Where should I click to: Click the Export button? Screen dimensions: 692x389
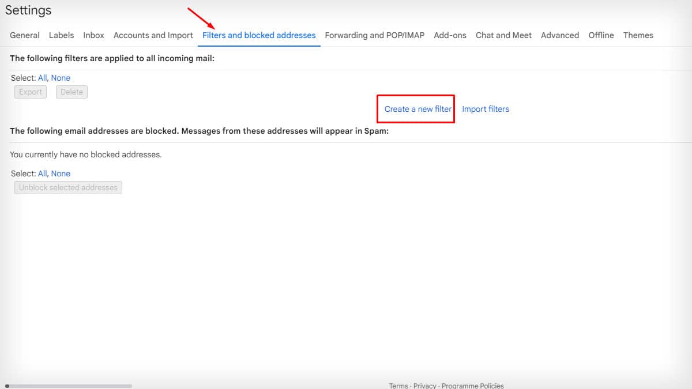click(30, 92)
